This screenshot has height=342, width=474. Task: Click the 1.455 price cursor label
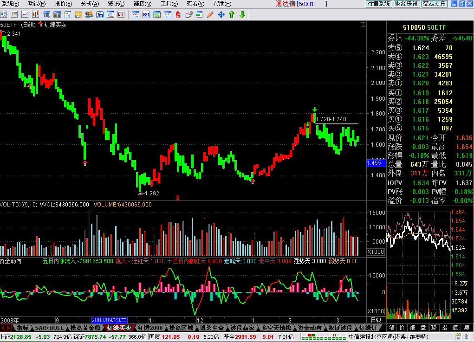coord(376,163)
